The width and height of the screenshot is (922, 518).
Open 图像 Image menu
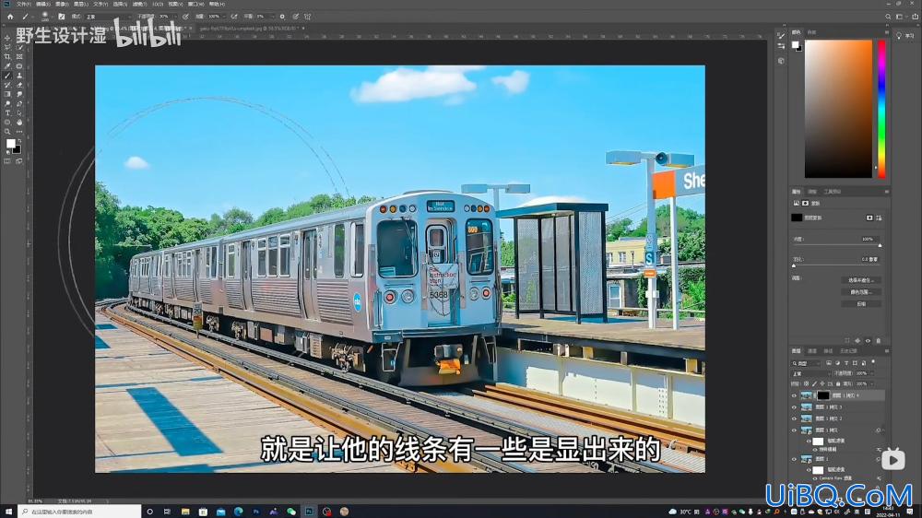pos(62,4)
